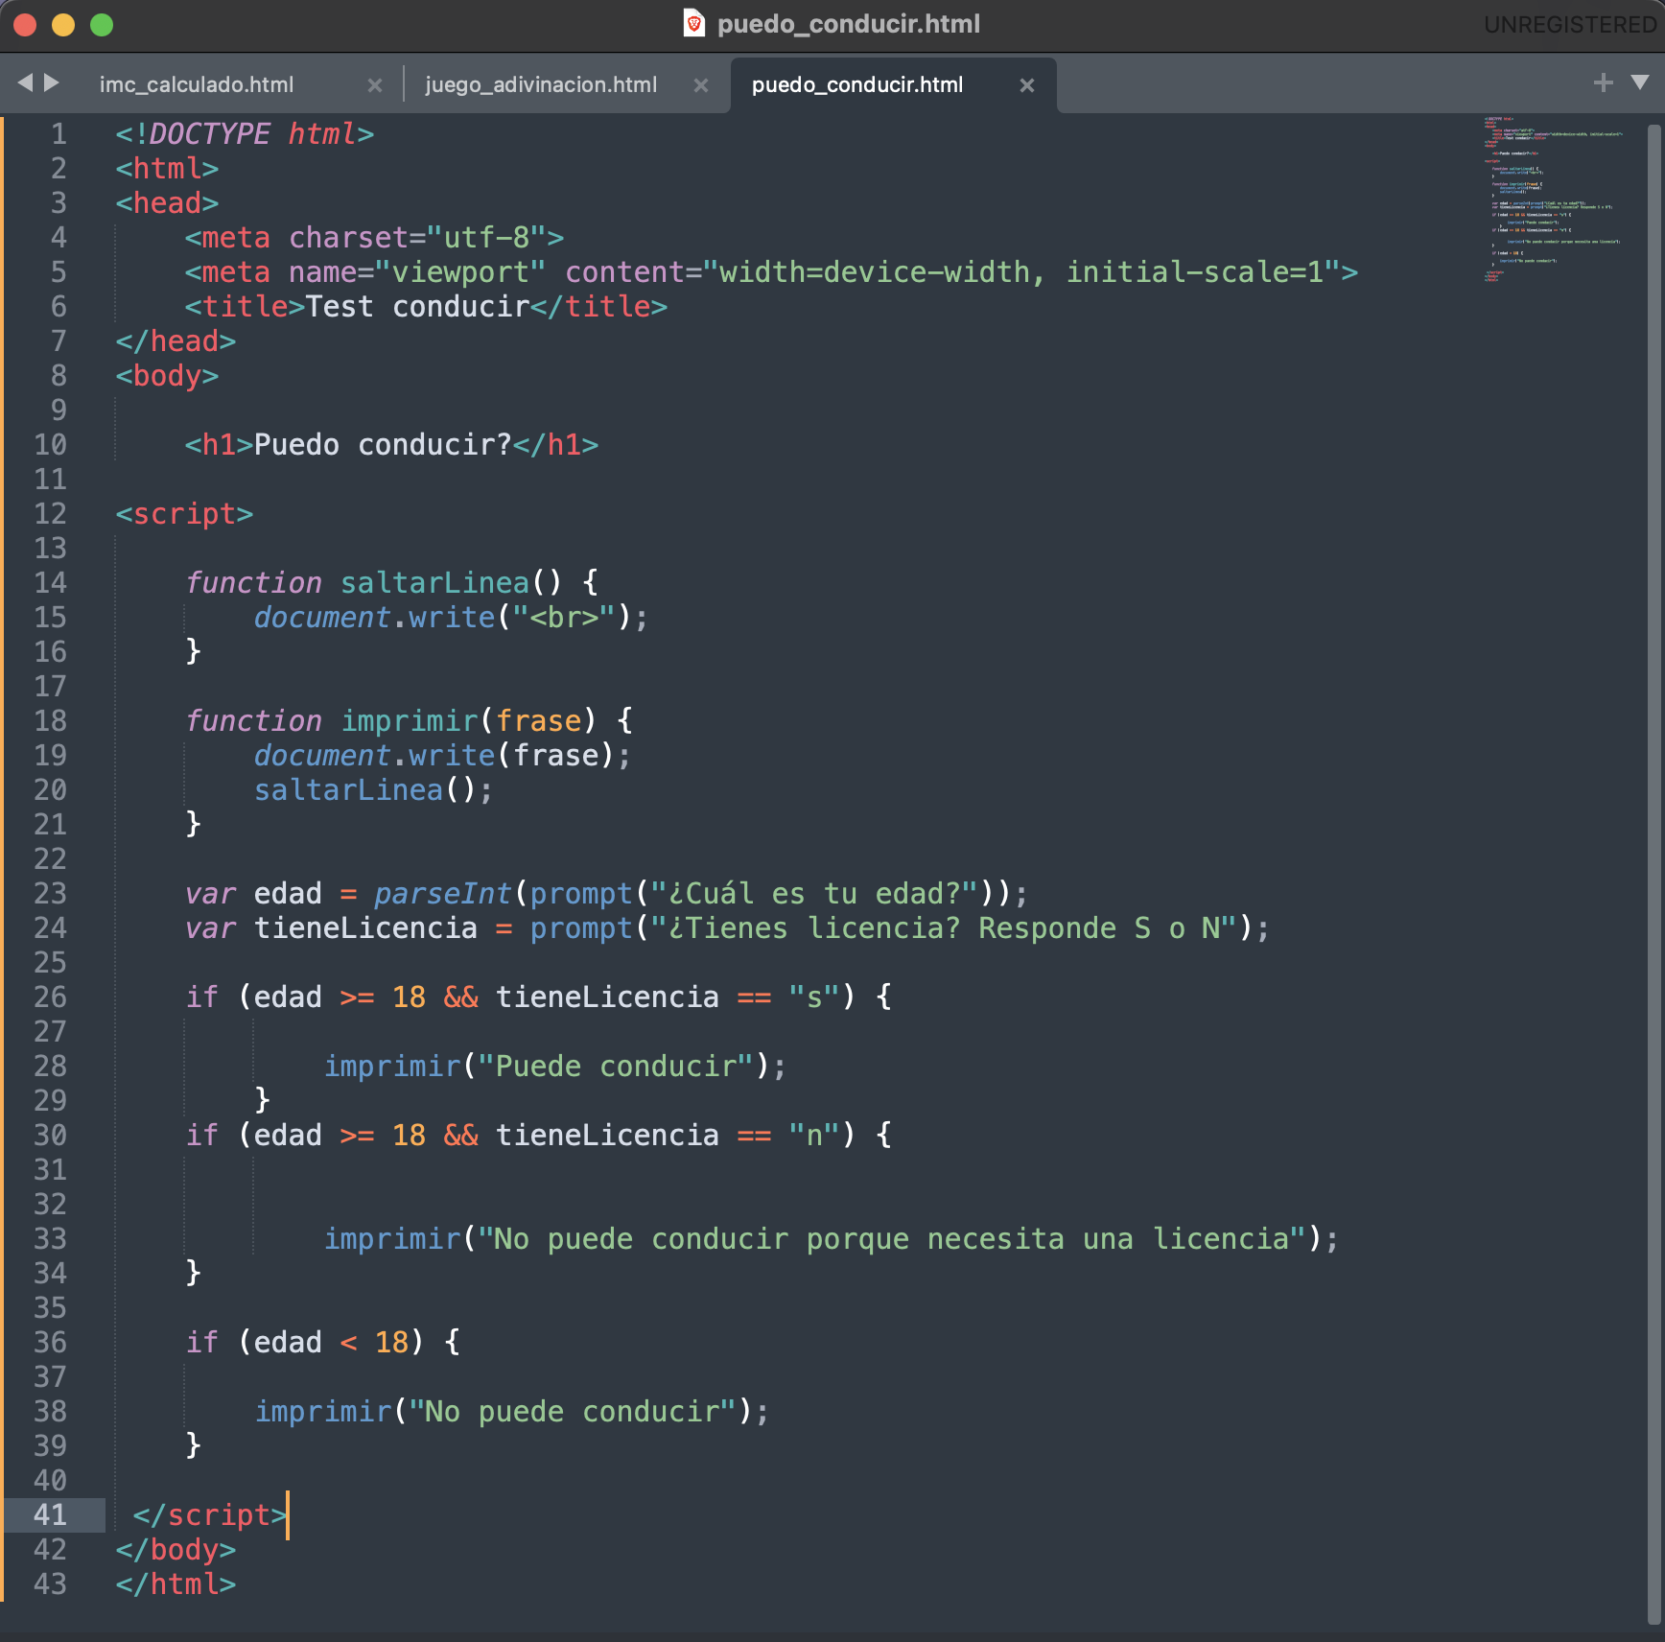The width and height of the screenshot is (1665, 1642).
Task: Click the function imprimir(frase) definition
Action: (x=410, y=721)
